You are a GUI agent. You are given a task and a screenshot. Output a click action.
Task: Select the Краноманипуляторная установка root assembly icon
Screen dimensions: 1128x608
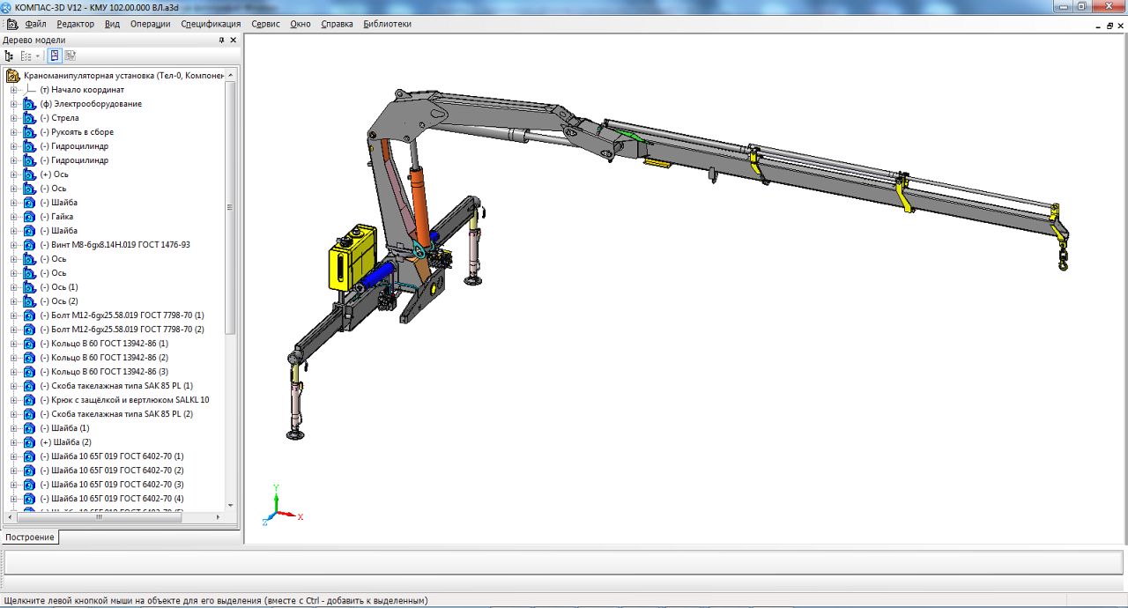click(x=13, y=76)
